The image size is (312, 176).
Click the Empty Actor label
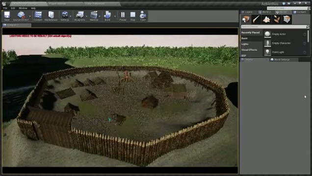click(x=279, y=34)
